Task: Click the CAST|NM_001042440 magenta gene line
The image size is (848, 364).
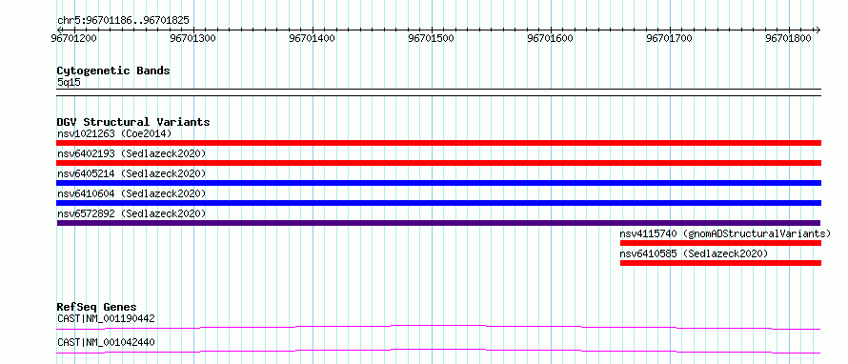Action: click(x=438, y=351)
